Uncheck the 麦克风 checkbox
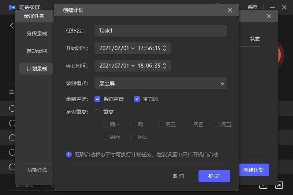 point(137,99)
